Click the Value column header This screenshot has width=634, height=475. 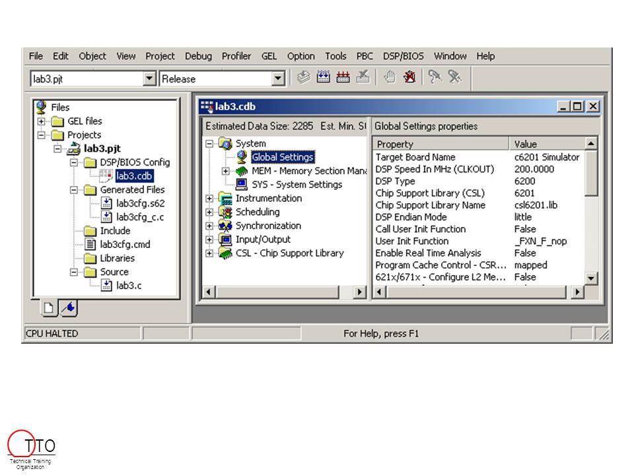point(547,144)
